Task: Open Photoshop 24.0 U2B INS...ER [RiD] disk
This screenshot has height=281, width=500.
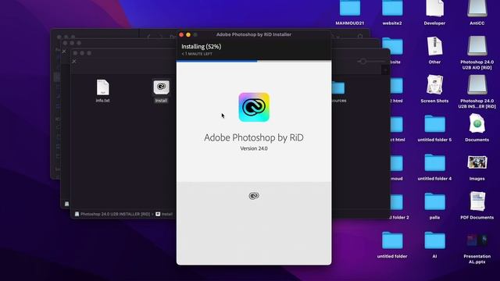Action: 477,85
